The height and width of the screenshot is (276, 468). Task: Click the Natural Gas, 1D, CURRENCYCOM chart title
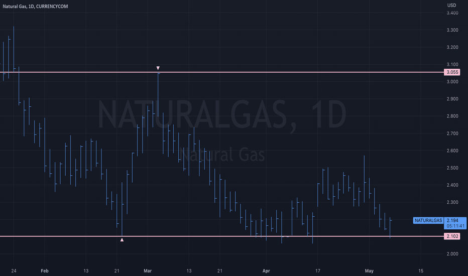pyautogui.click(x=35, y=6)
